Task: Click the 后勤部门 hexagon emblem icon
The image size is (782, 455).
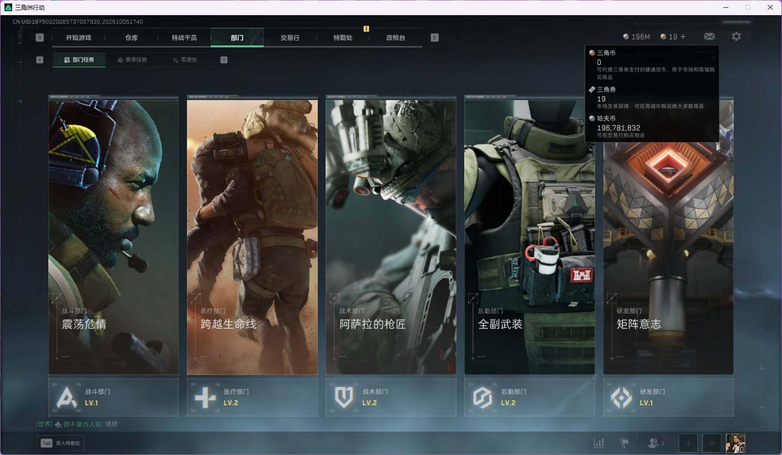Action: click(x=482, y=397)
